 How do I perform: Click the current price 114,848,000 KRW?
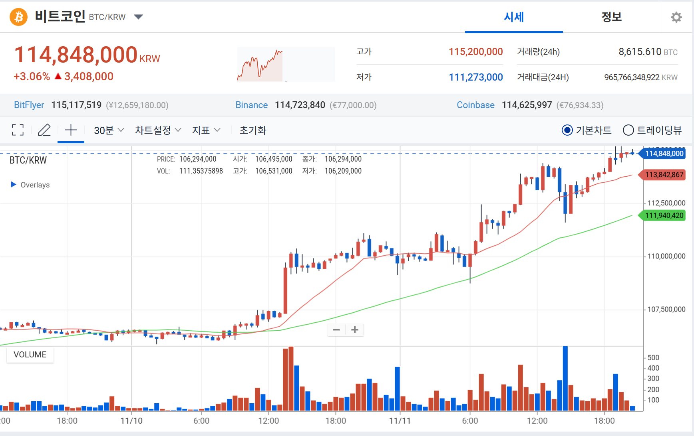(87, 55)
